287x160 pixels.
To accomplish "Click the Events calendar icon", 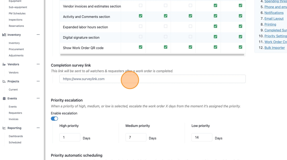I will pos(4,98).
